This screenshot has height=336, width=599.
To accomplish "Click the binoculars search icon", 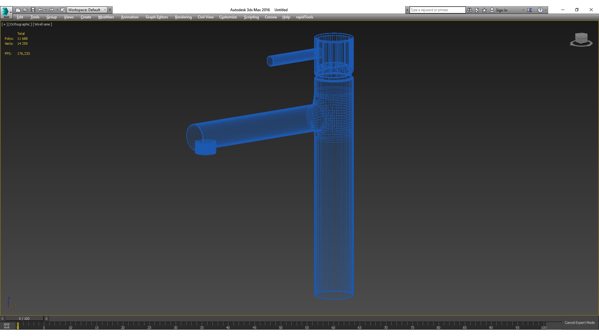I will (x=470, y=10).
